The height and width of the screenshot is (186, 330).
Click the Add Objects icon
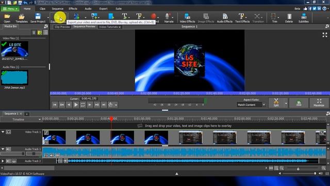[x=94, y=16]
